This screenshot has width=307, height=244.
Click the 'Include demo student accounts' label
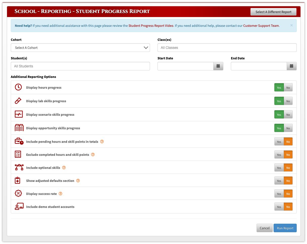tap(50, 207)
